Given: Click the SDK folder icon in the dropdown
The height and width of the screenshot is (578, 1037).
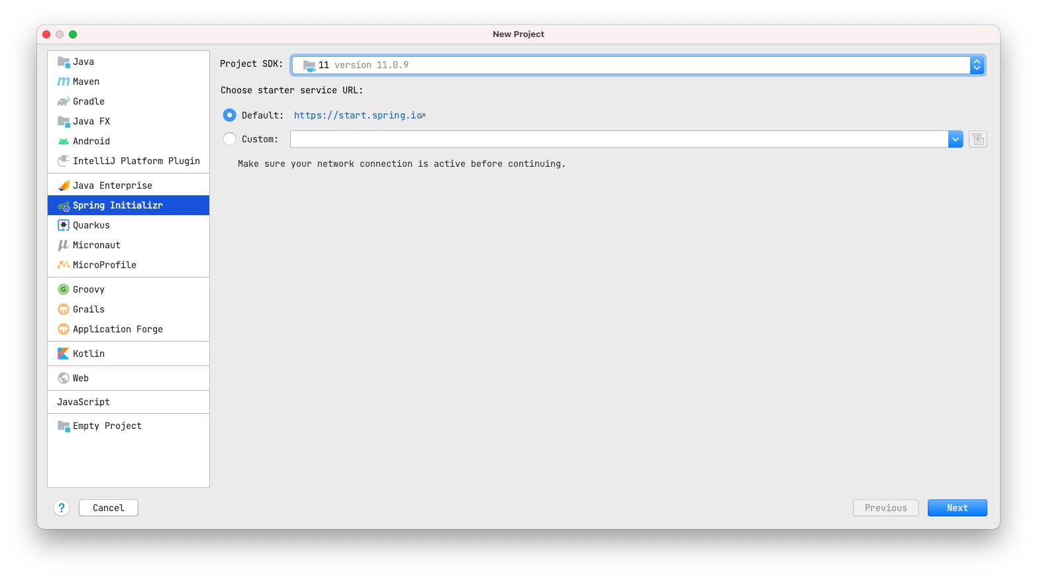Looking at the screenshot, I should [309, 65].
